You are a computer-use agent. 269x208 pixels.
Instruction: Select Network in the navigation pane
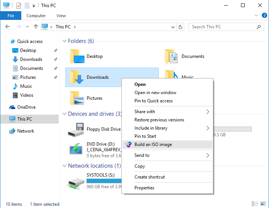coord(25,131)
